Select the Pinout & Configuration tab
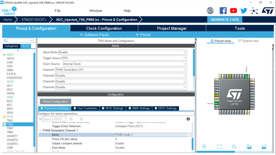276x155 pixels. tap(36, 28)
